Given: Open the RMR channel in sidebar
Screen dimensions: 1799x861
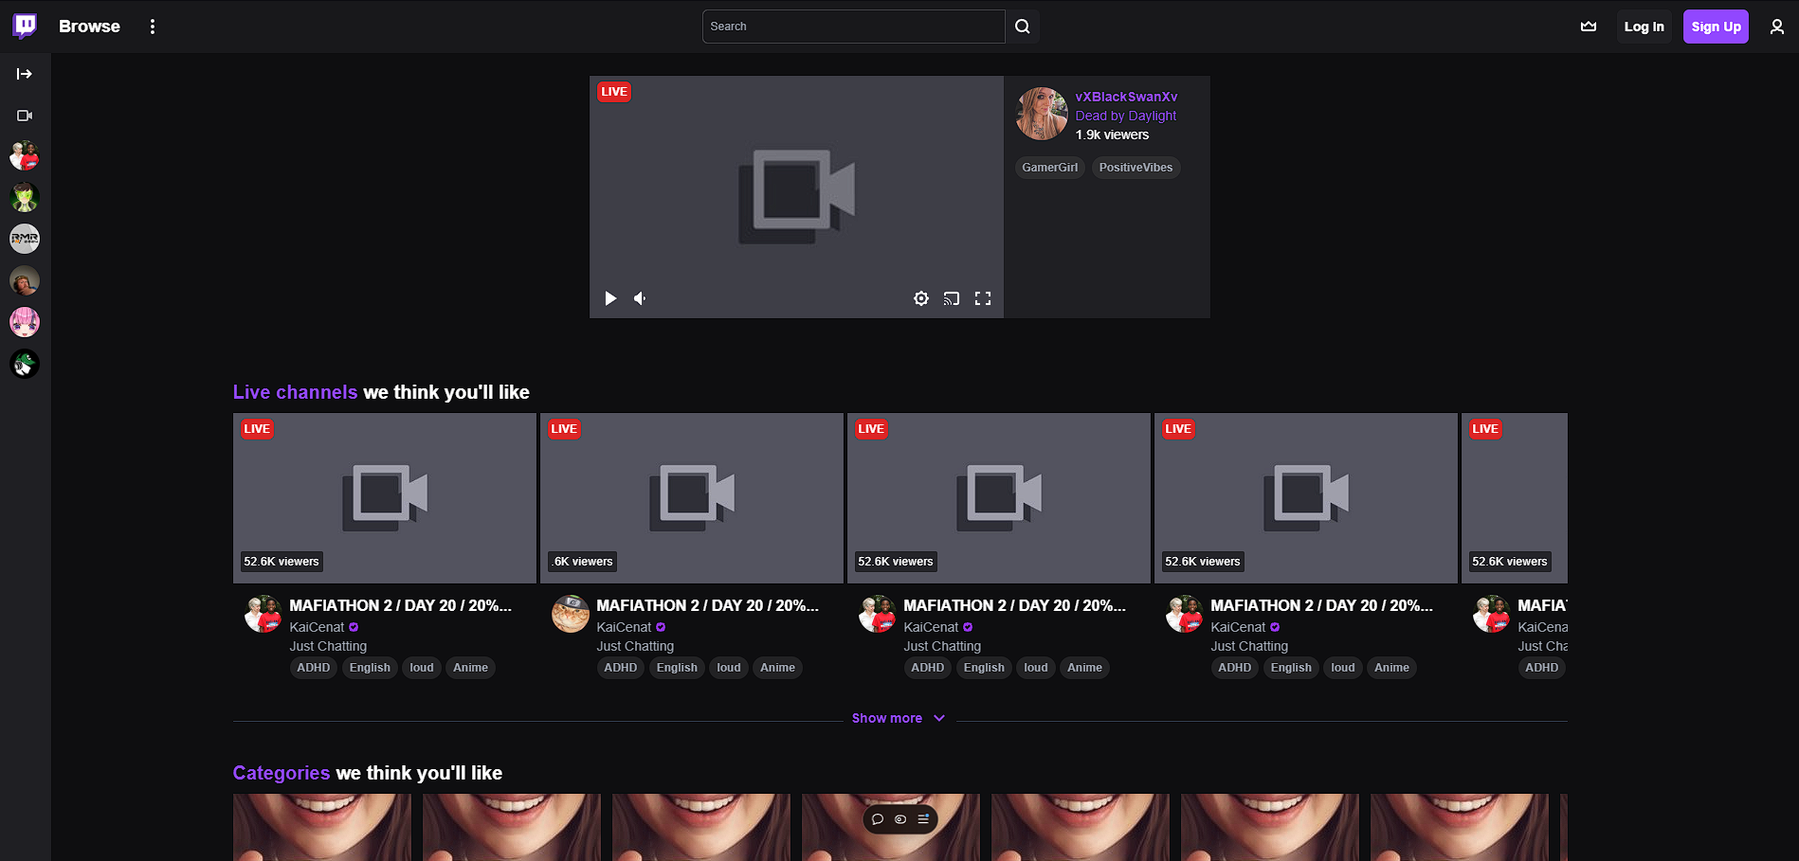Looking at the screenshot, I should (x=25, y=239).
